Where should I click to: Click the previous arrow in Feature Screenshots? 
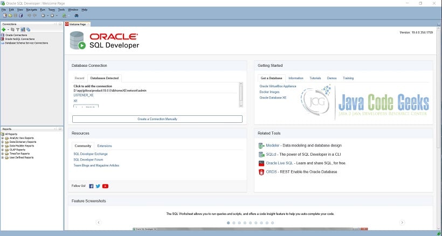[x=99, y=223]
